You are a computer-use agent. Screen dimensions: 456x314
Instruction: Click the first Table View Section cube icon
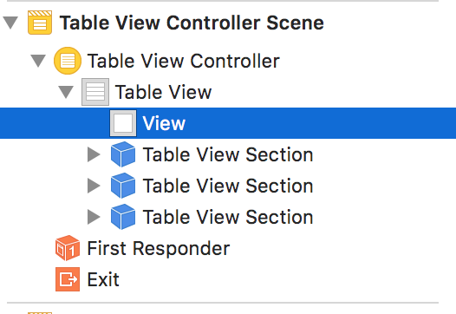123,154
